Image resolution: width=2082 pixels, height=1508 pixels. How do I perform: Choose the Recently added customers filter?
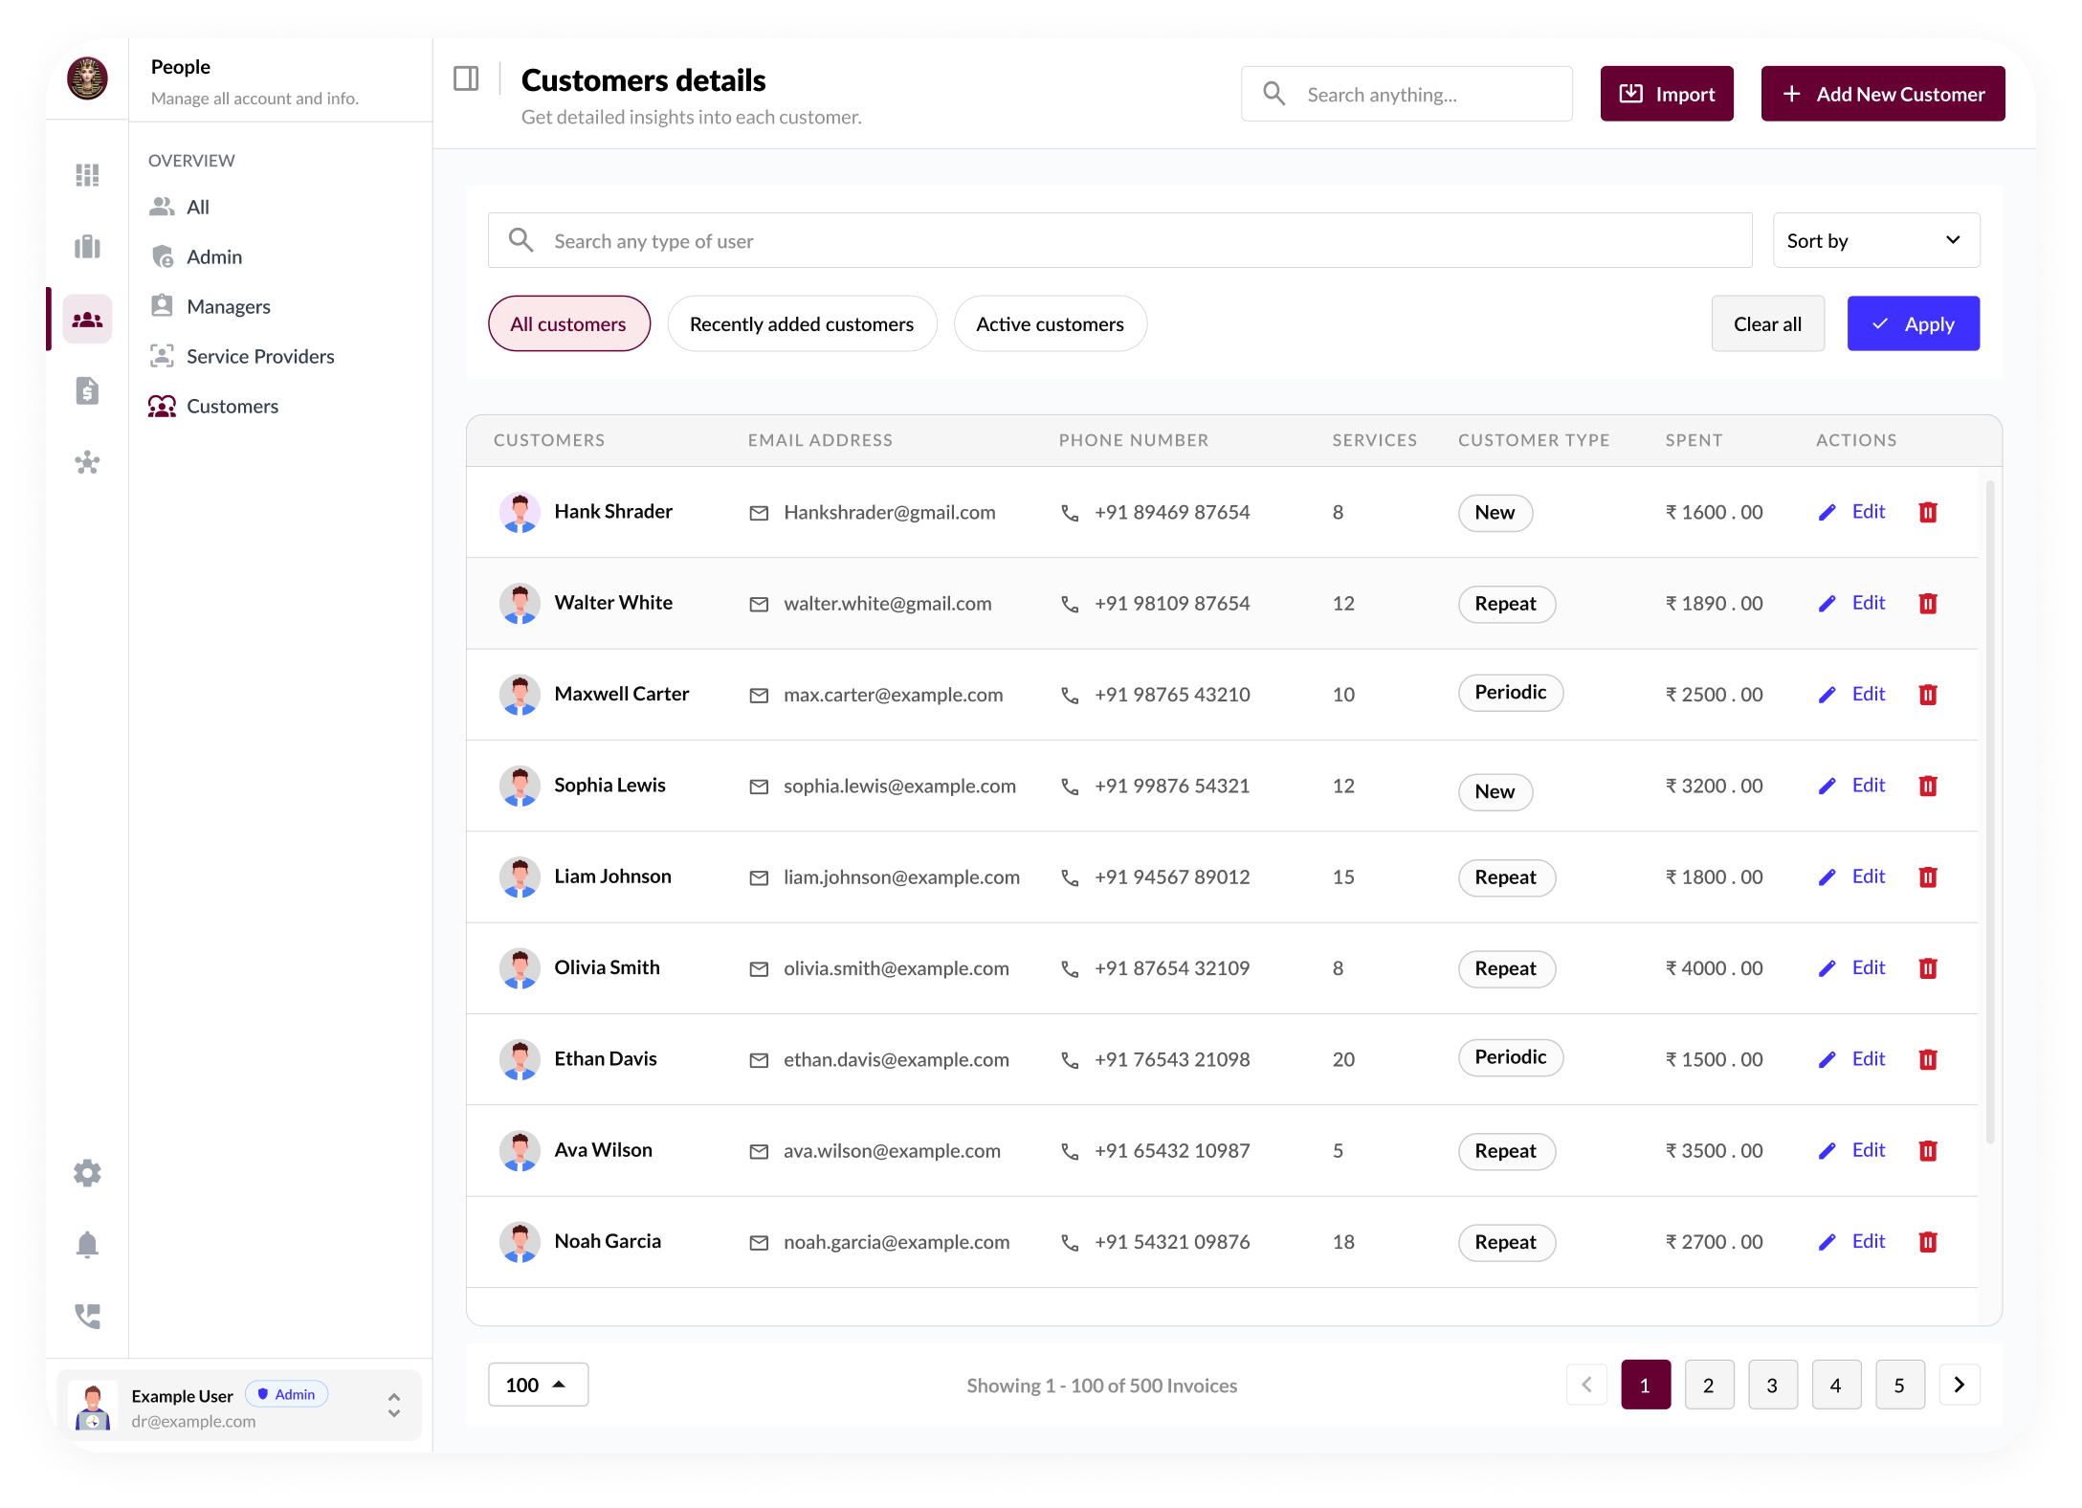pyautogui.click(x=802, y=323)
